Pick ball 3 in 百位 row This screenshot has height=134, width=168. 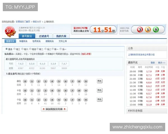(x=45, y=81)
